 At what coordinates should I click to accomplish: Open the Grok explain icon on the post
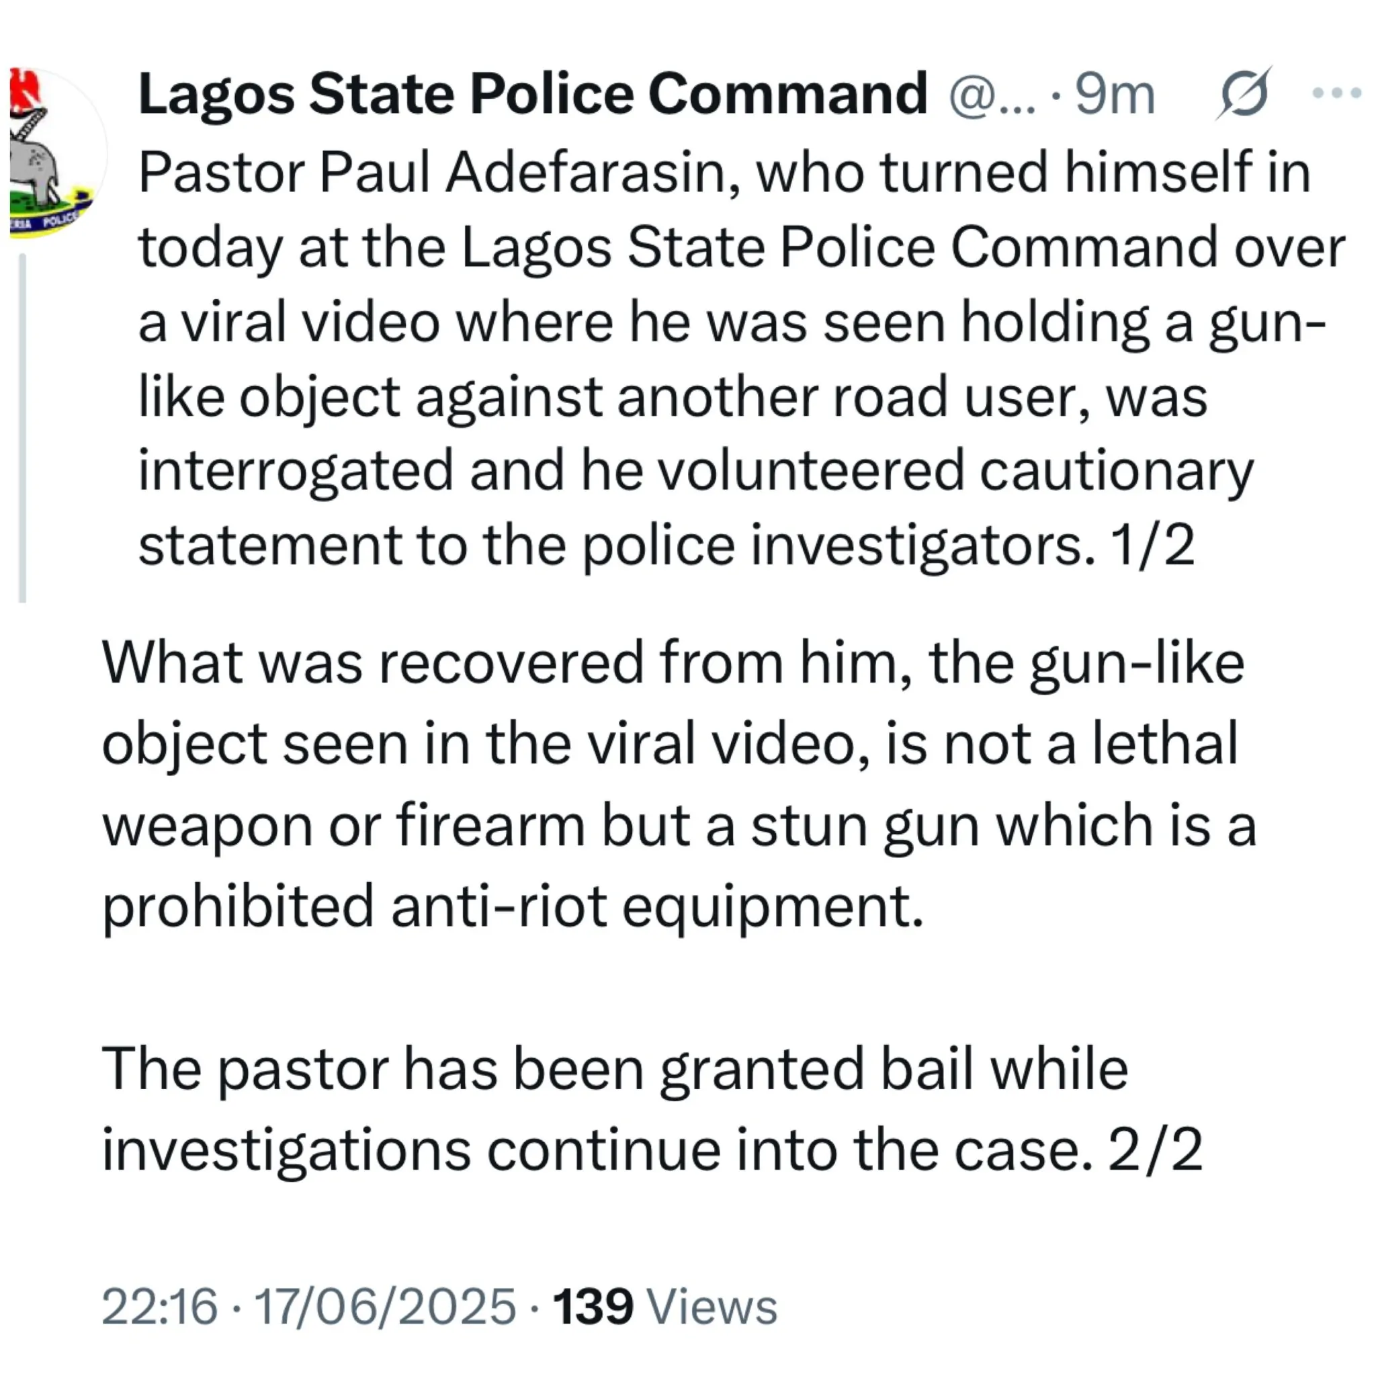tap(1243, 93)
